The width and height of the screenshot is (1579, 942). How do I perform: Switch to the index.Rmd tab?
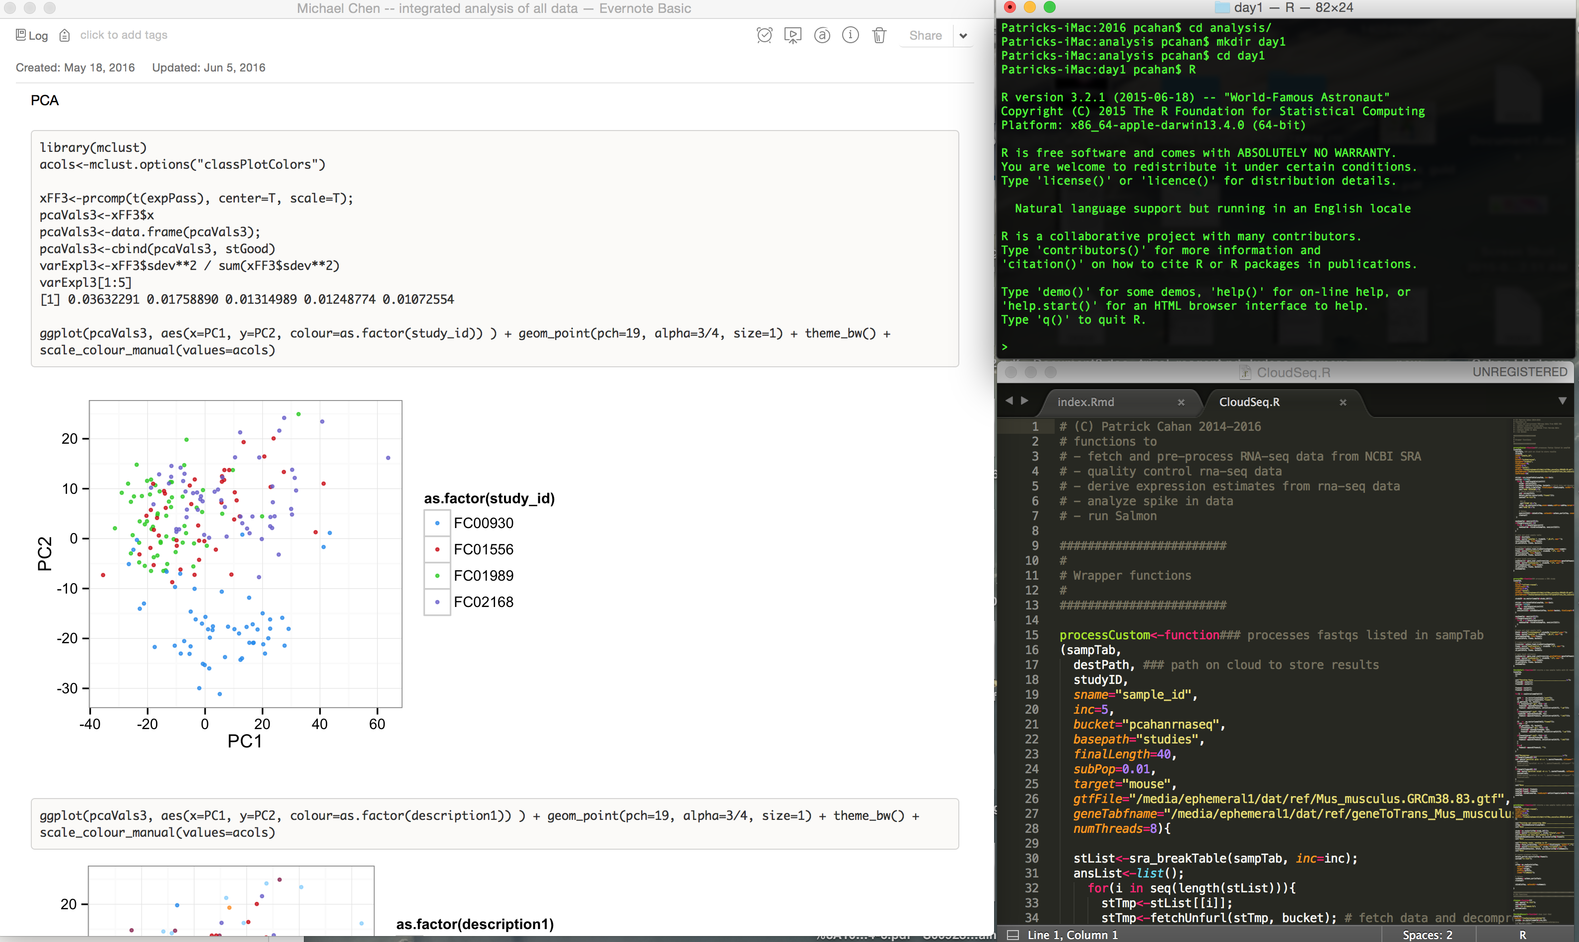tap(1085, 402)
